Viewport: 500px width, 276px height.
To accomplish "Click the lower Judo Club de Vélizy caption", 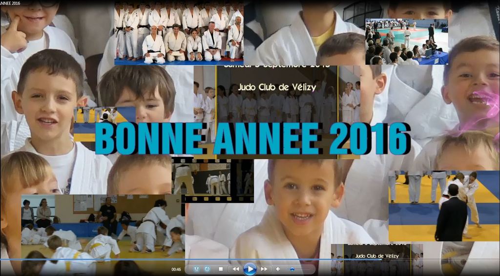I will [x=375, y=256].
